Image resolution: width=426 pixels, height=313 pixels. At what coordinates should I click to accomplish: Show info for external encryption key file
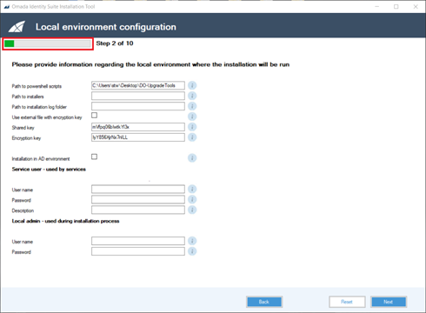tap(192, 117)
